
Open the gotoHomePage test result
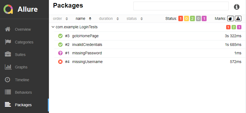85,36
